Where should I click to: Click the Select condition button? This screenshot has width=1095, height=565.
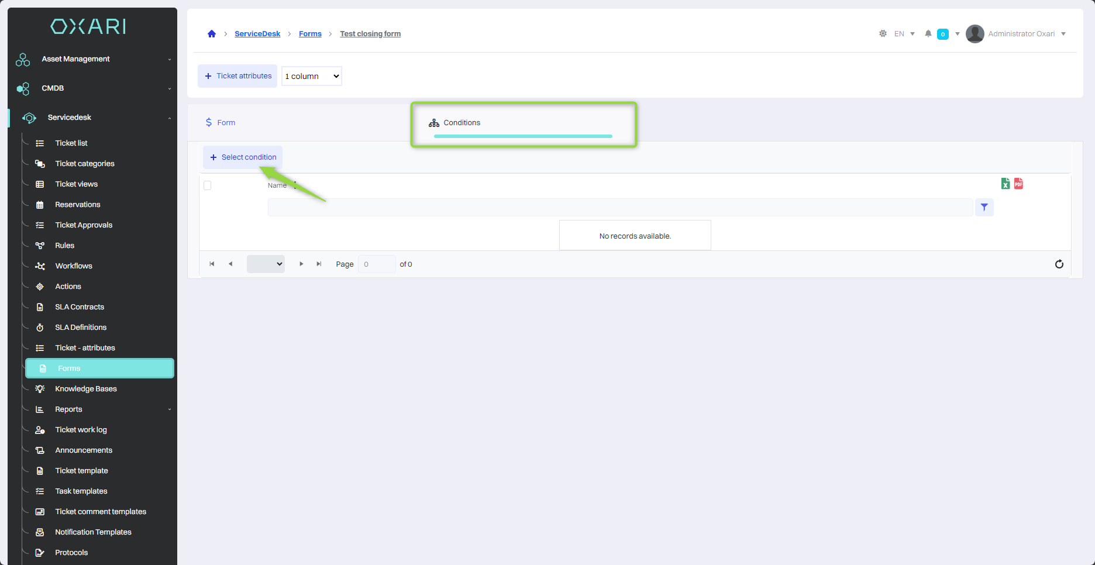[243, 157]
